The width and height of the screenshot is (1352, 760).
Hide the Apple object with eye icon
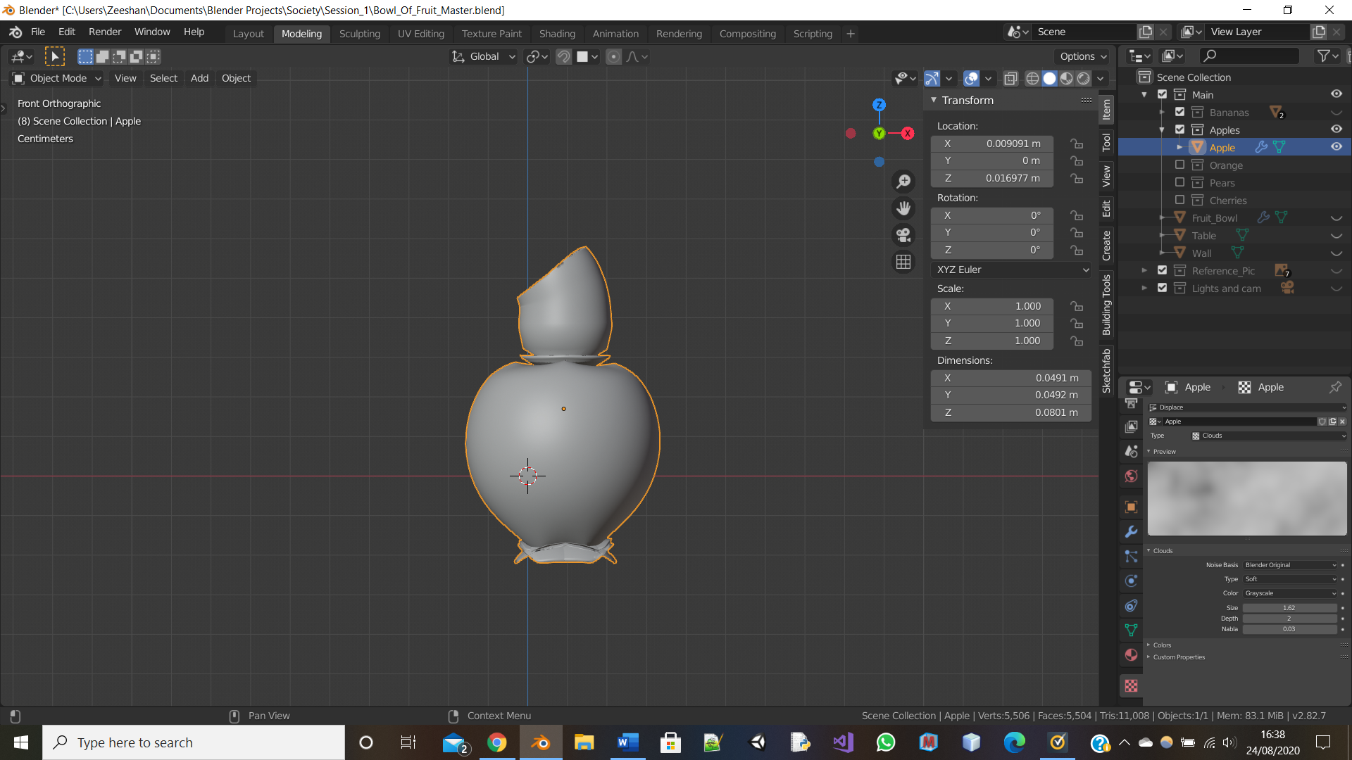tap(1336, 147)
